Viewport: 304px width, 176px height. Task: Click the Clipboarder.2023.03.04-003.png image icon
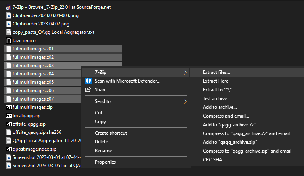tap(8, 15)
